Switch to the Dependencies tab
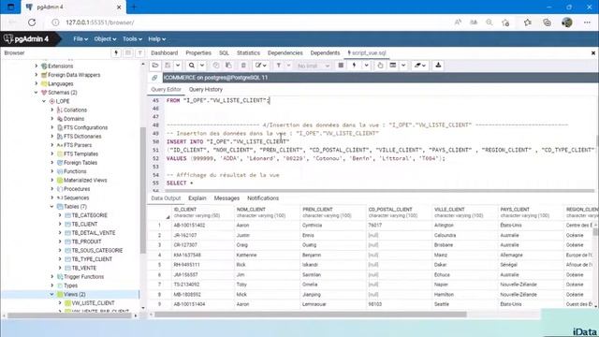 285,52
